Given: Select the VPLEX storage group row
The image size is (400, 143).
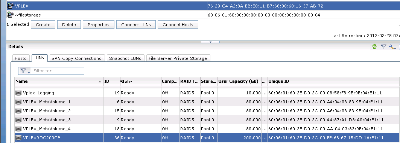Looking at the screenshot, I should click(x=203, y=6).
